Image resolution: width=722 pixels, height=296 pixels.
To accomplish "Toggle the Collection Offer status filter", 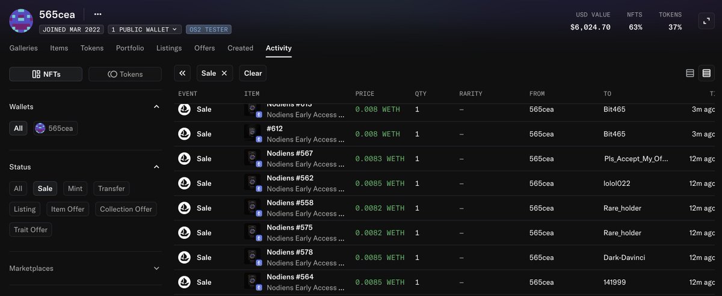I will (x=126, y=209).
